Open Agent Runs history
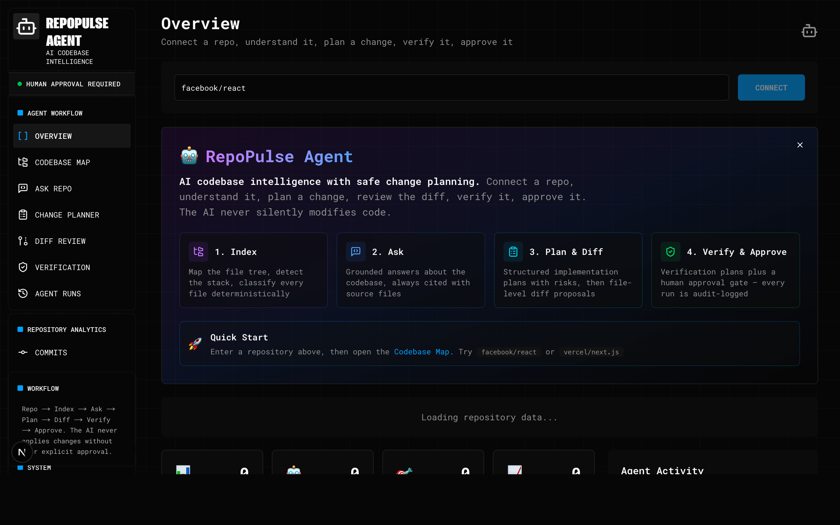Screen dimensions: 840x525 72,293
